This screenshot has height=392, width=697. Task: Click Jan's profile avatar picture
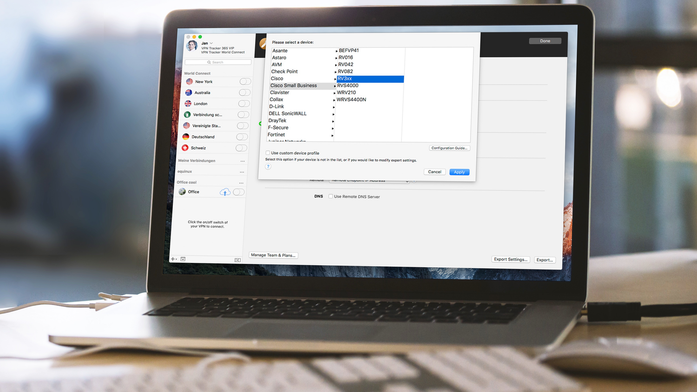pyautogui.click(x=191, y=46)
